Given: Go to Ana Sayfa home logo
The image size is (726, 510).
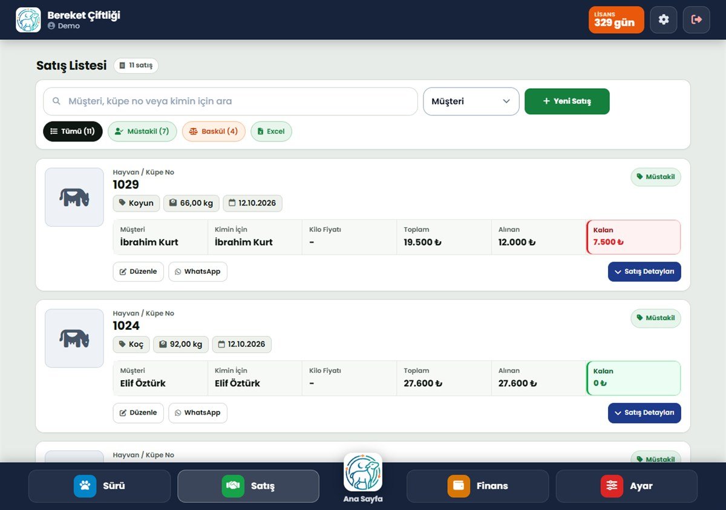Looking at the screenshot, I should point(363,472).
